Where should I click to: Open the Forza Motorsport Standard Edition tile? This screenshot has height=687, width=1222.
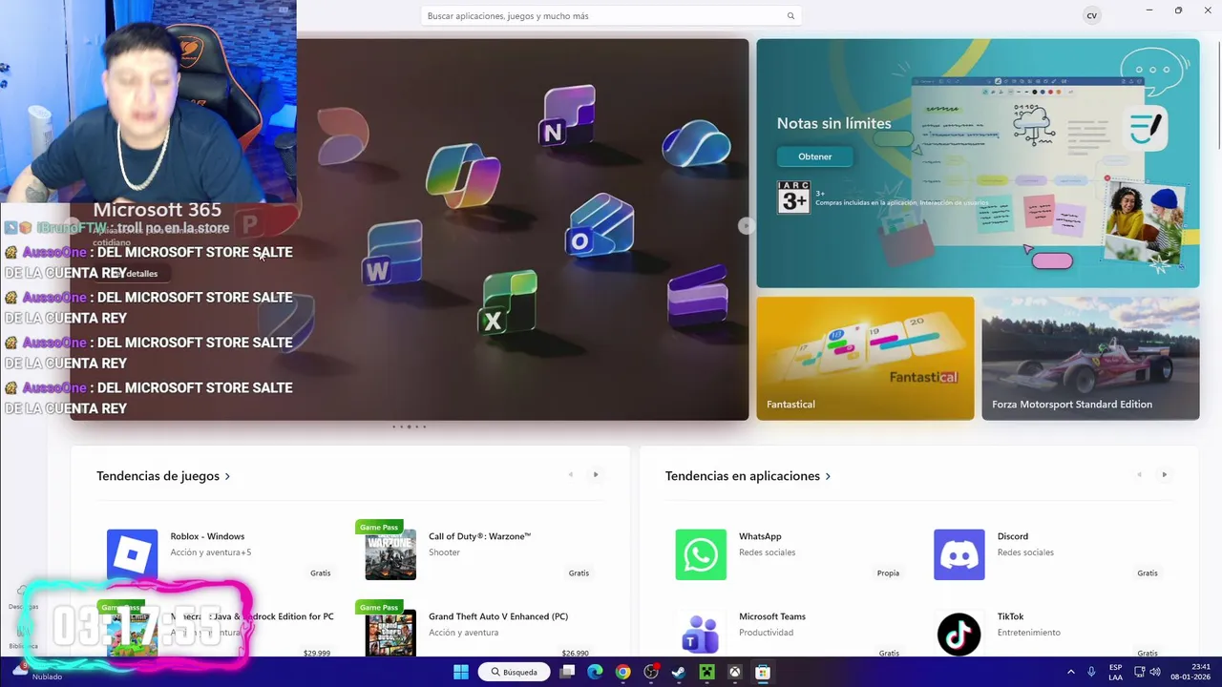(1090, 358)
